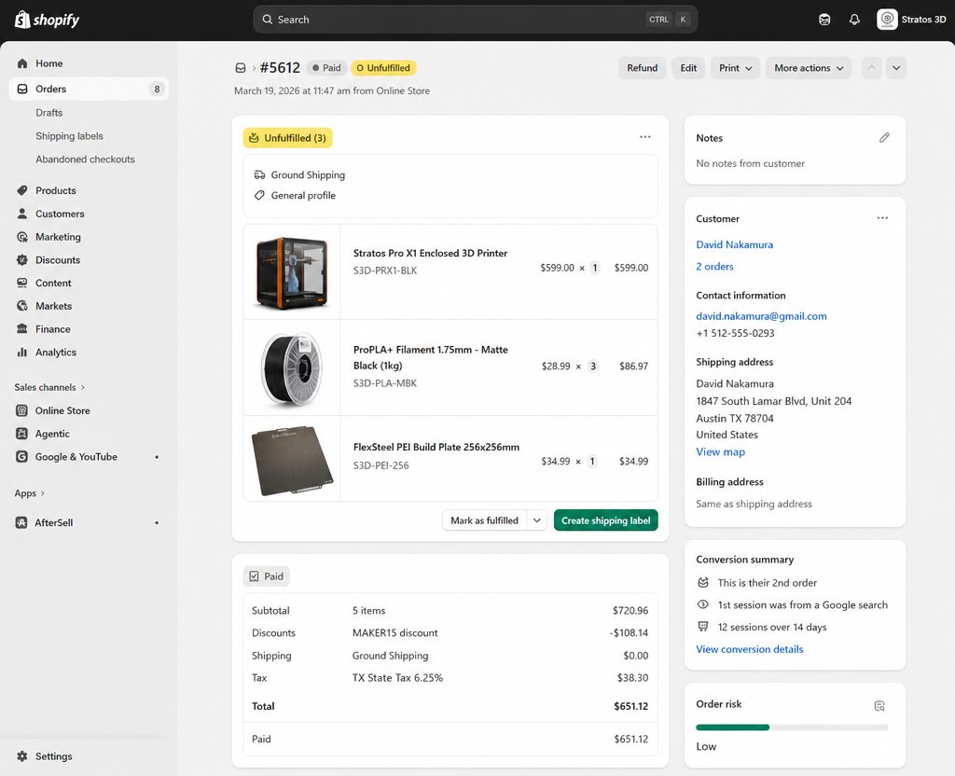Viewport: 955px width, 776px height.
Task: Go to next order arrow
Action: pyautogui.click(x=896, y=67)
